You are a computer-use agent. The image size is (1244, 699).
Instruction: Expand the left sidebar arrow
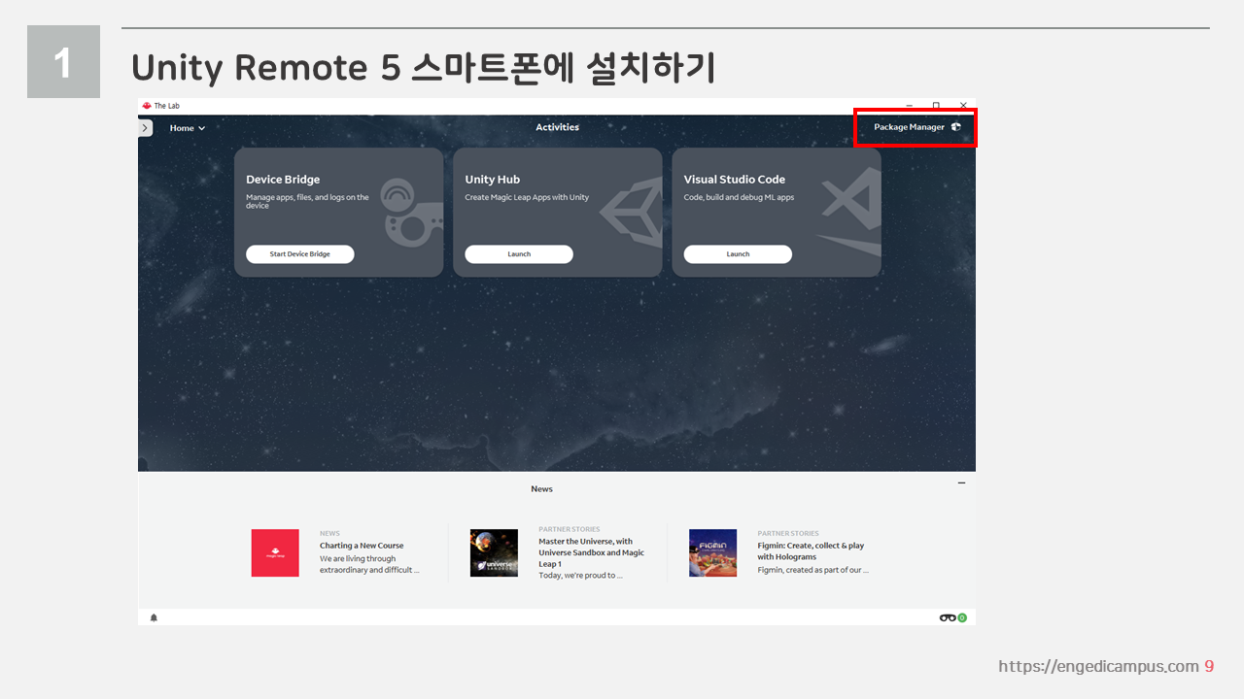[x=145, y=127]
